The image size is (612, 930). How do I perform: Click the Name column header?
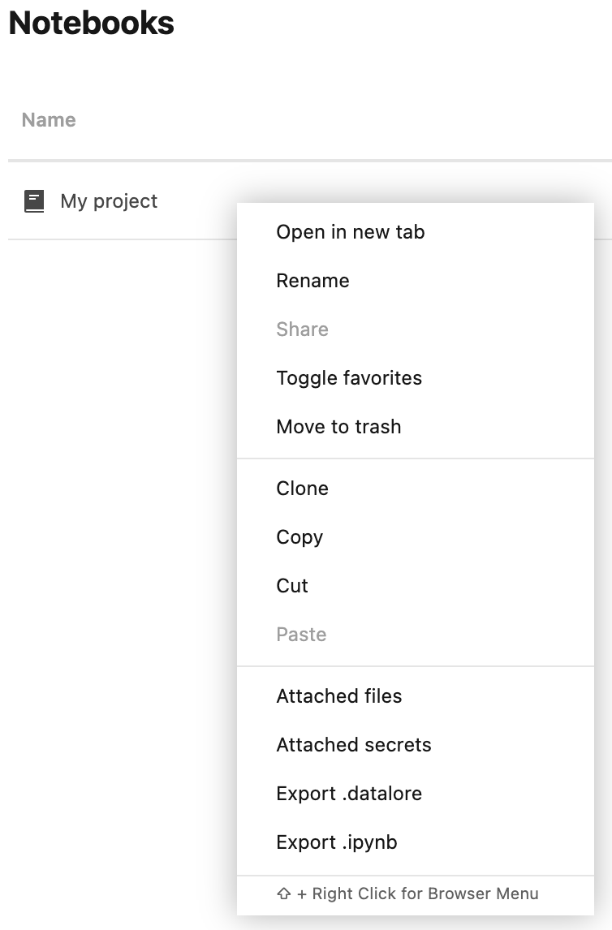pos(49,120)
